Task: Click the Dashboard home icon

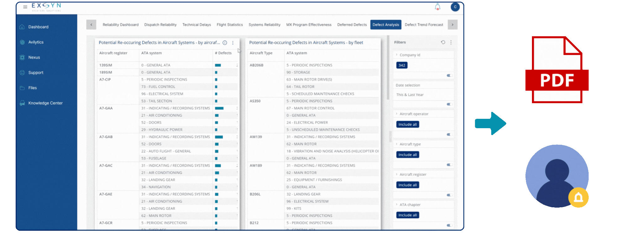Action: 22,27
